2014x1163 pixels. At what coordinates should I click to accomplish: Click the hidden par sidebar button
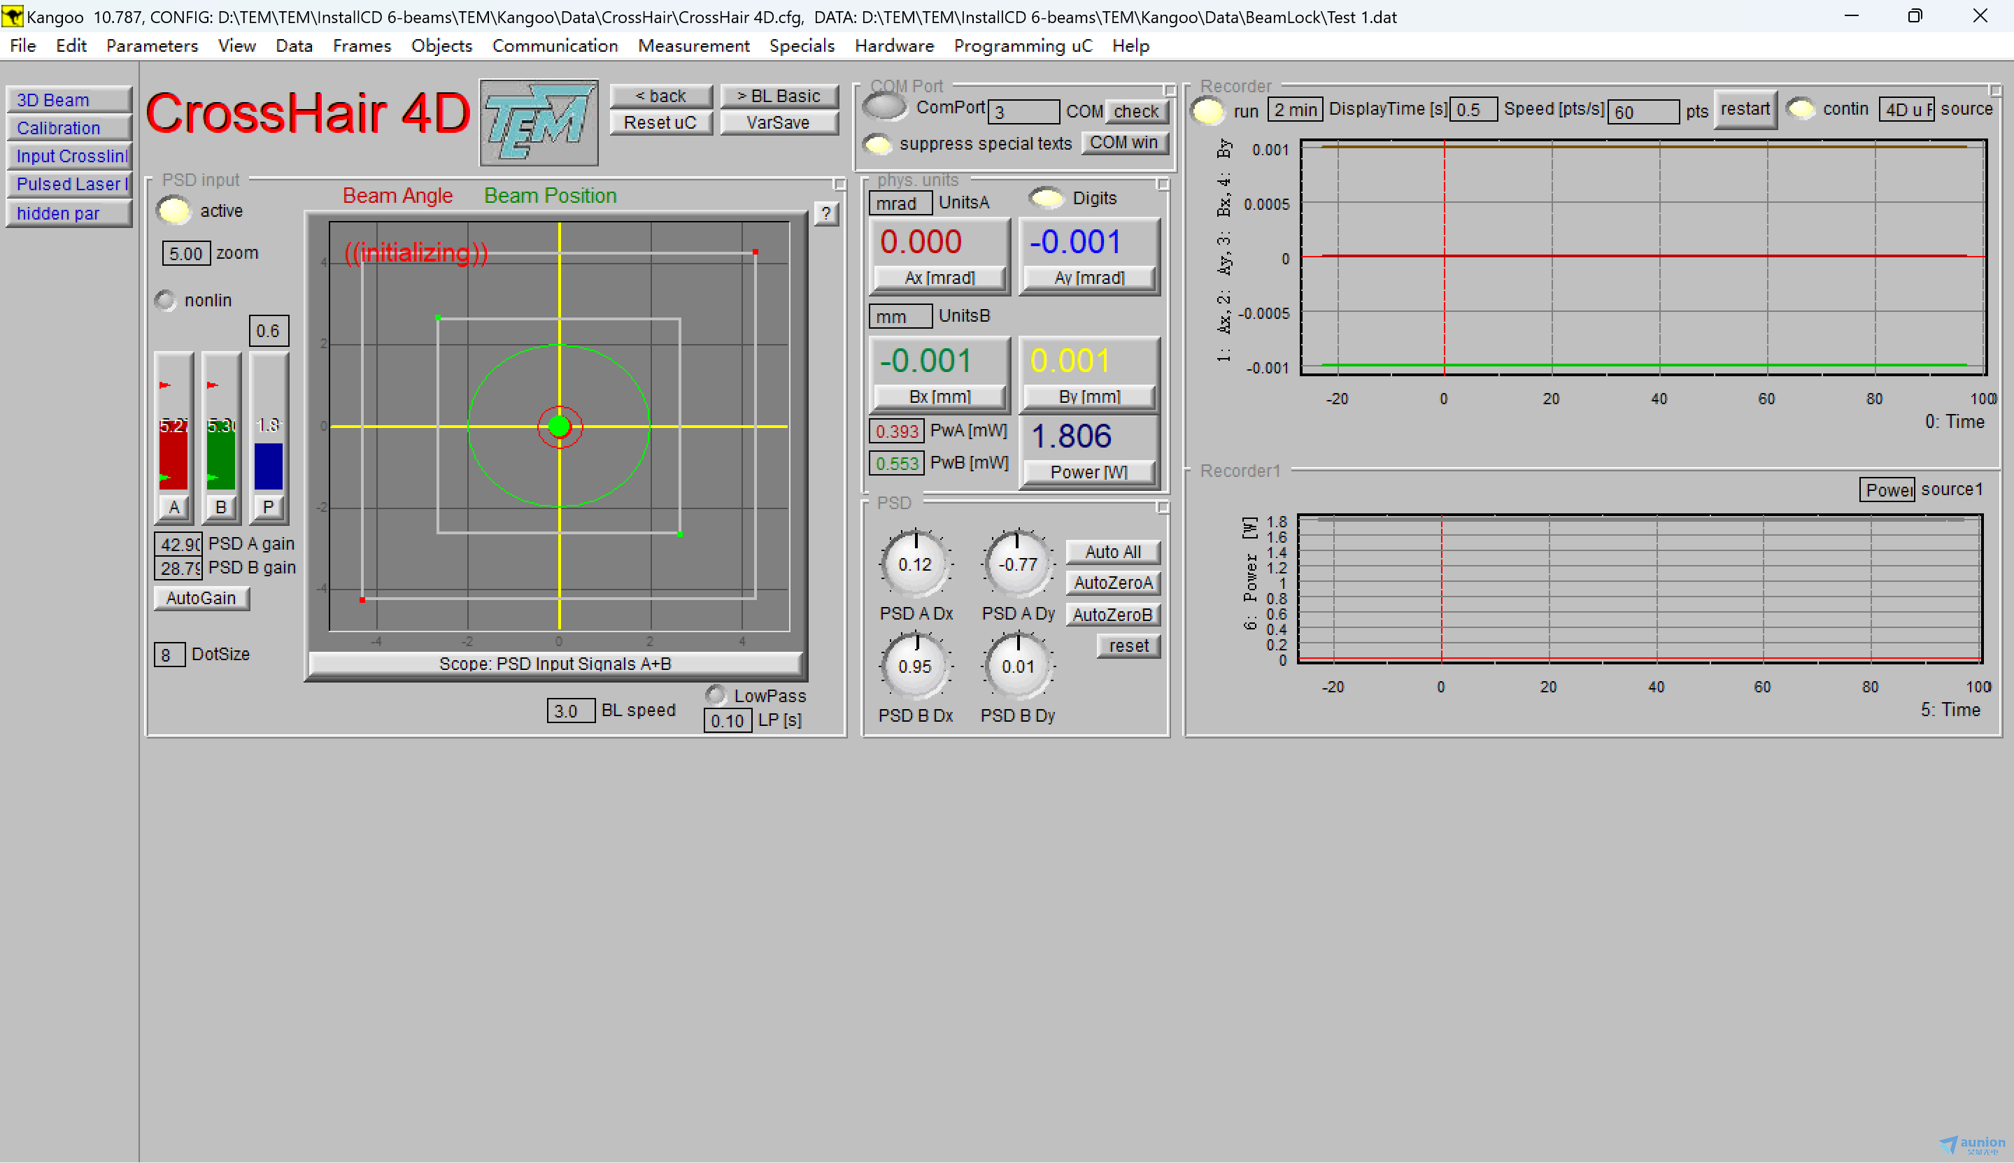(x=69, y=213)
